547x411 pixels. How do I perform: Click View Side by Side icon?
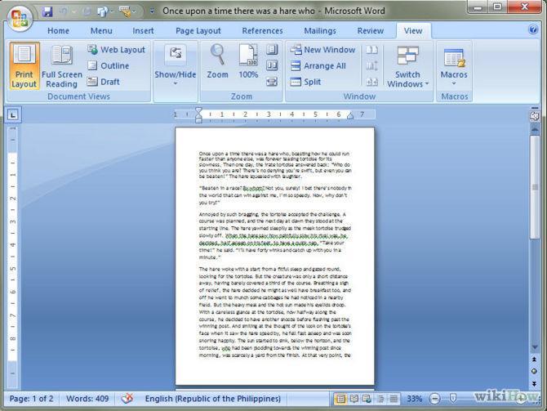pyautogui.click(x=371, y=50)
